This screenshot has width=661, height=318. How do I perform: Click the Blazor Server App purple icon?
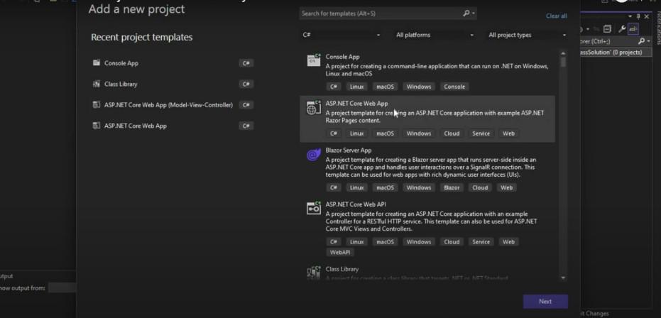[x=313, y=155]
